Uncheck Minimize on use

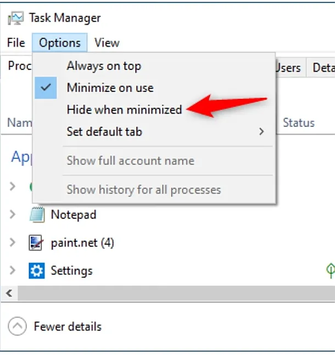pyautogui.click(x=110, y=88)
